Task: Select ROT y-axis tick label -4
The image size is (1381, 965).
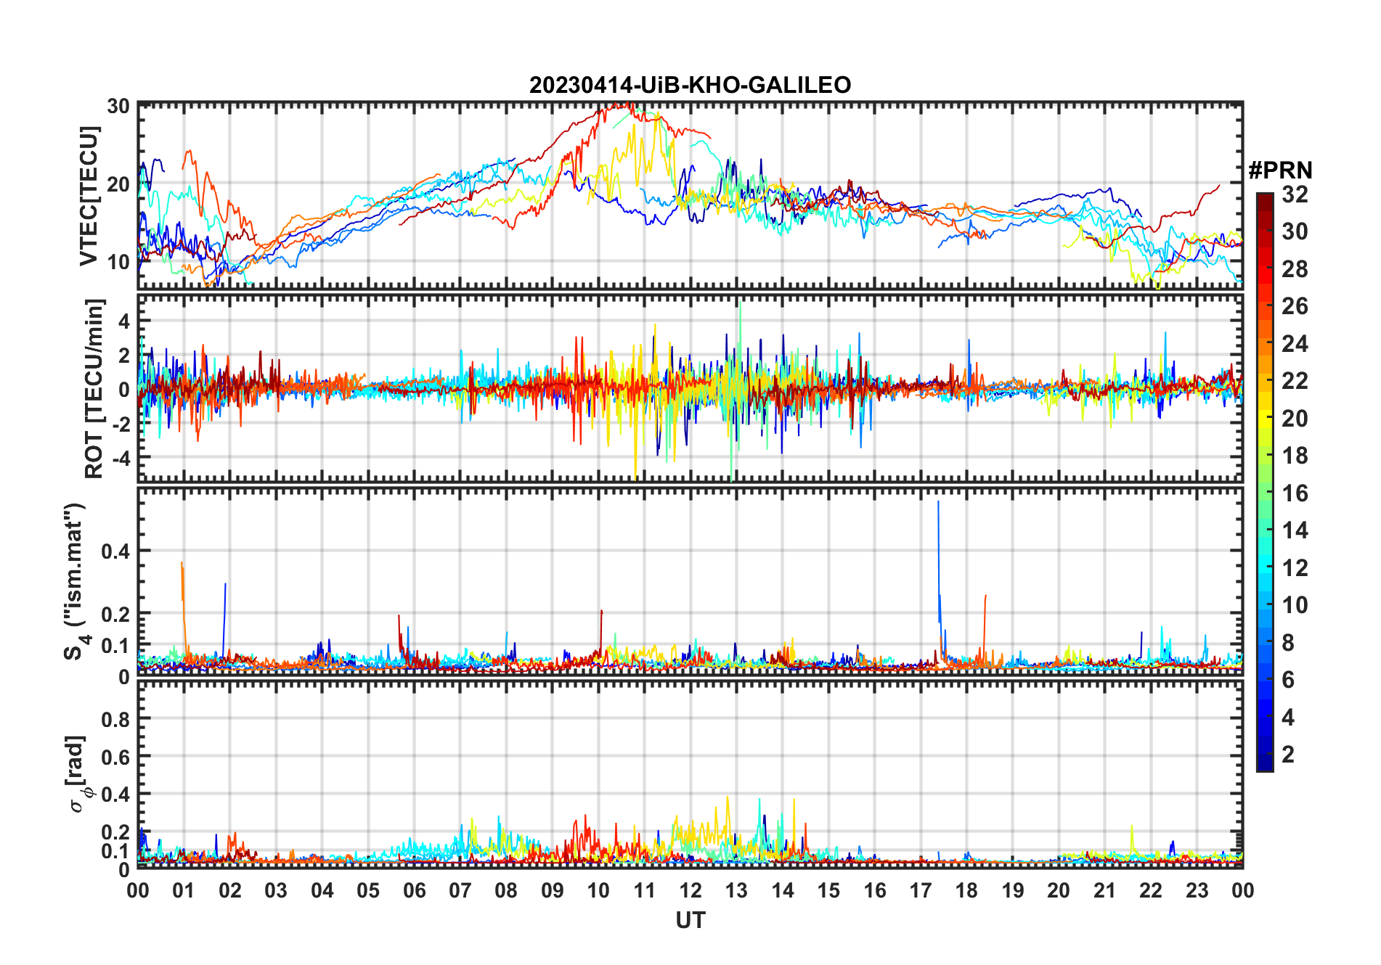Action: coord(120,459)
